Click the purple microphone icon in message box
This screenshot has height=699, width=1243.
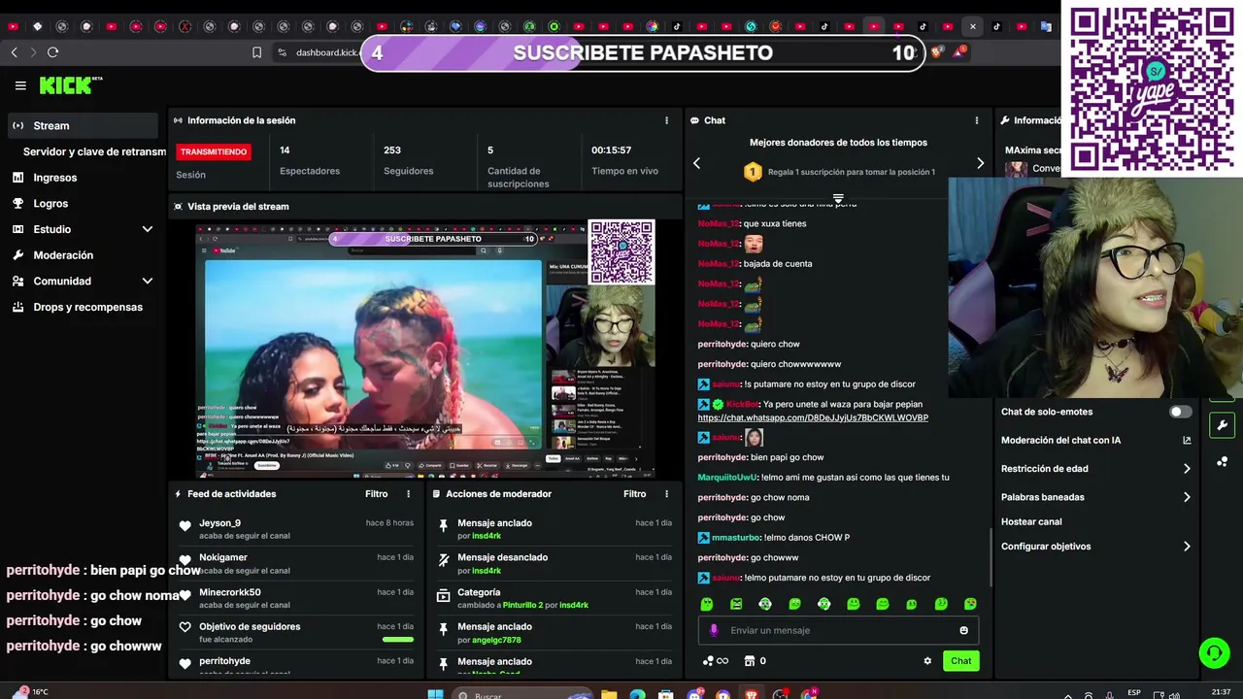714,630
